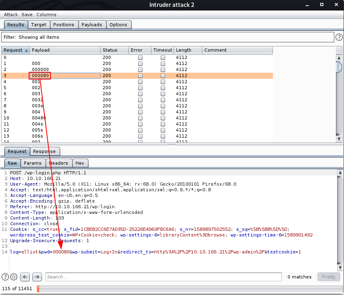This screenshot has height=295, width=344.
Task: Click the Search input field
Action: (164, 277)
